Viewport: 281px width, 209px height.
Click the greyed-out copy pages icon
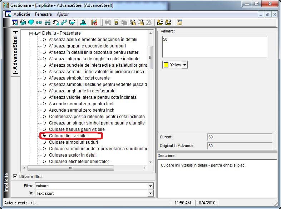pos(124,22)
